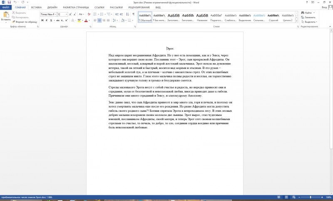Open the font size 12 dropdown
Image resolution: width=333 pixels, height=201 pixels.
(67, 15)
